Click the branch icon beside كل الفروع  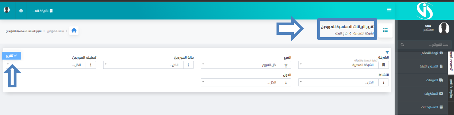pos(286,65)
